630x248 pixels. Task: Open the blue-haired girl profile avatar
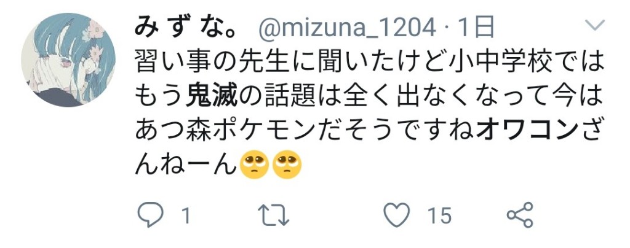click(x=68, y=60)
